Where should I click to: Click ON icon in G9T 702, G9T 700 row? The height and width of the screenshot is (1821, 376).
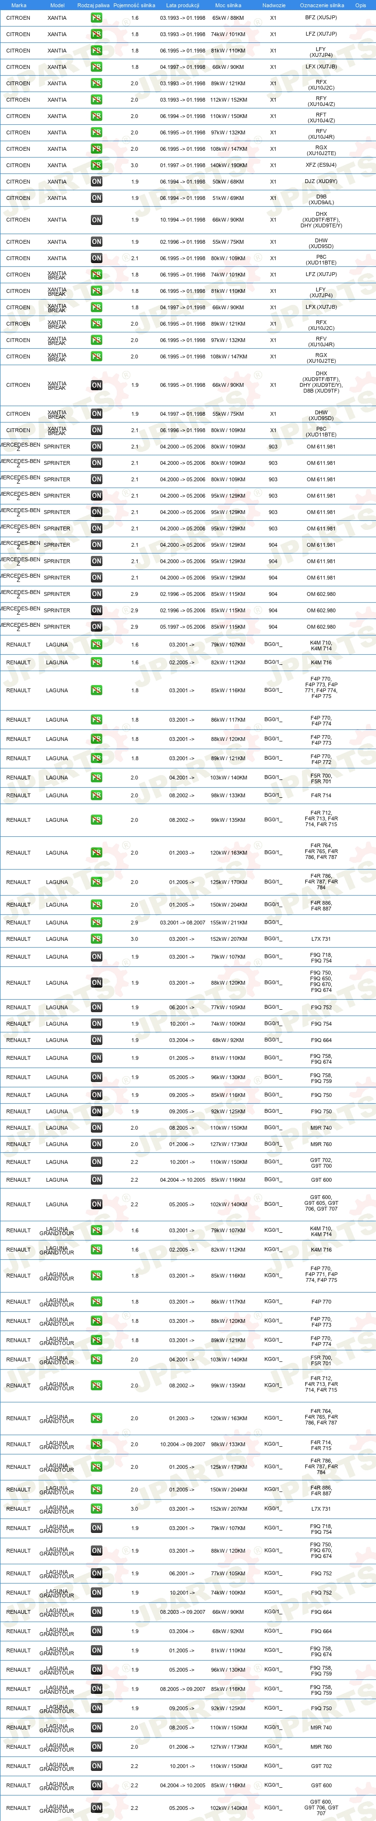click(96, 1161)
